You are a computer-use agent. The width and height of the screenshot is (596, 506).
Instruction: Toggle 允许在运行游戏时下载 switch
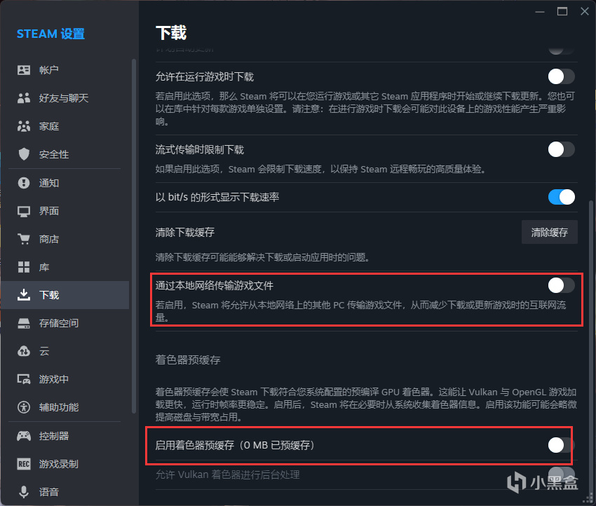[561, 76]
